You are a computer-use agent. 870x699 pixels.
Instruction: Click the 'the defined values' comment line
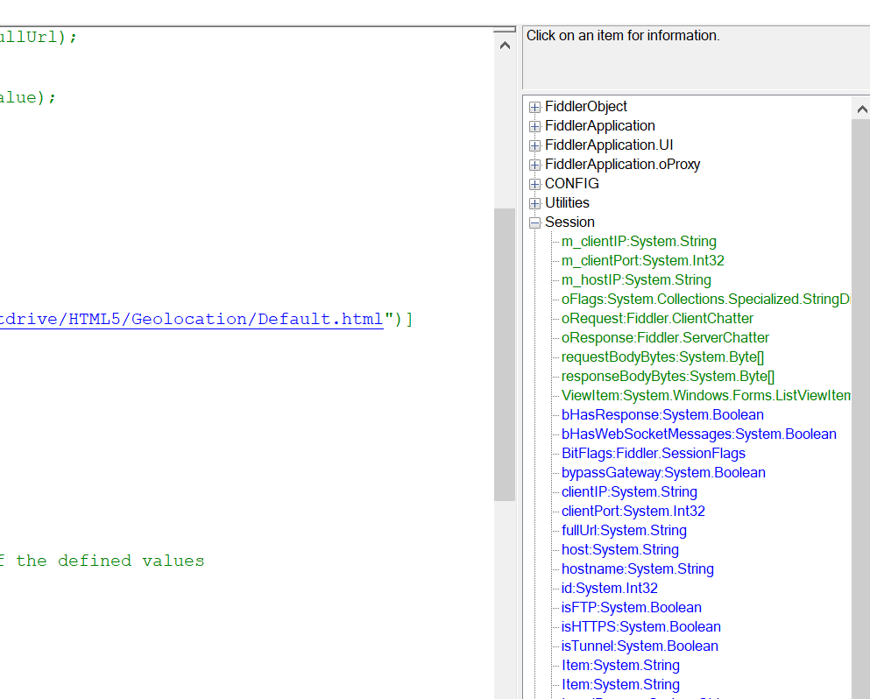pyautogui.click(x=103, y=561)
